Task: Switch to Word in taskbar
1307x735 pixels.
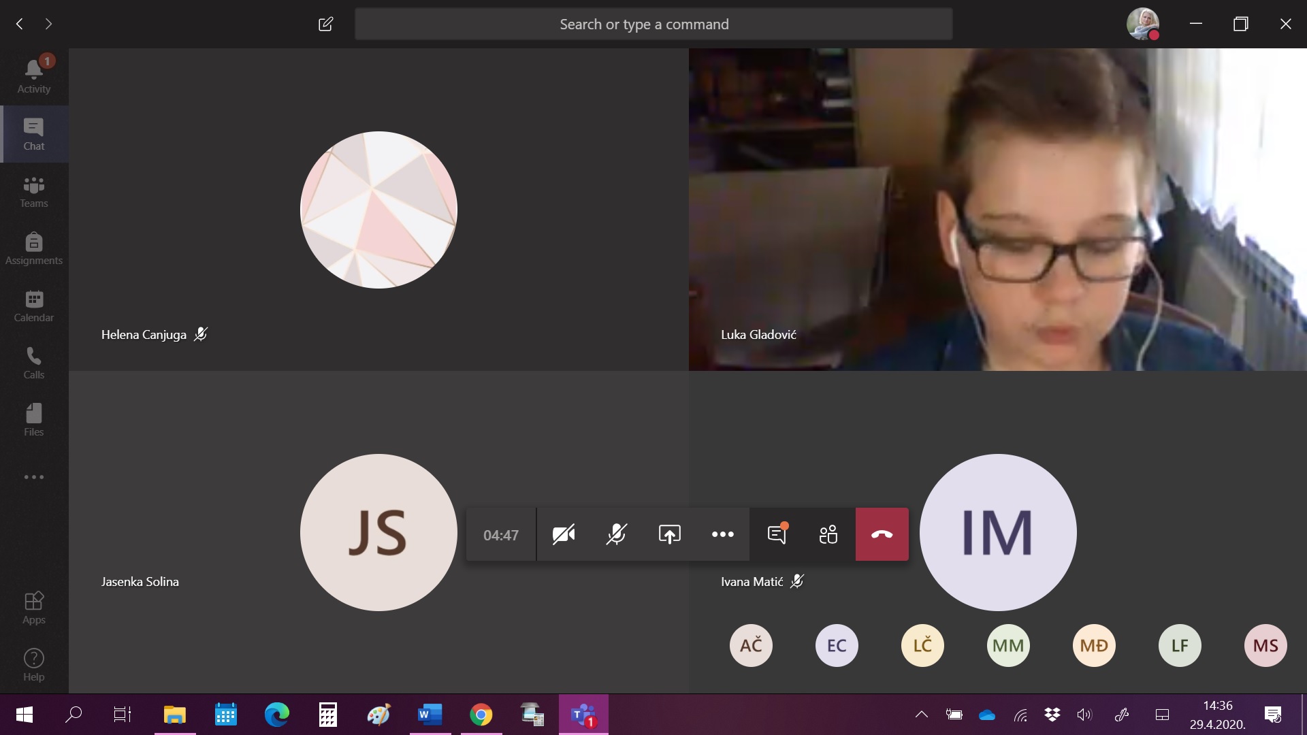Action: click(430, 715)
